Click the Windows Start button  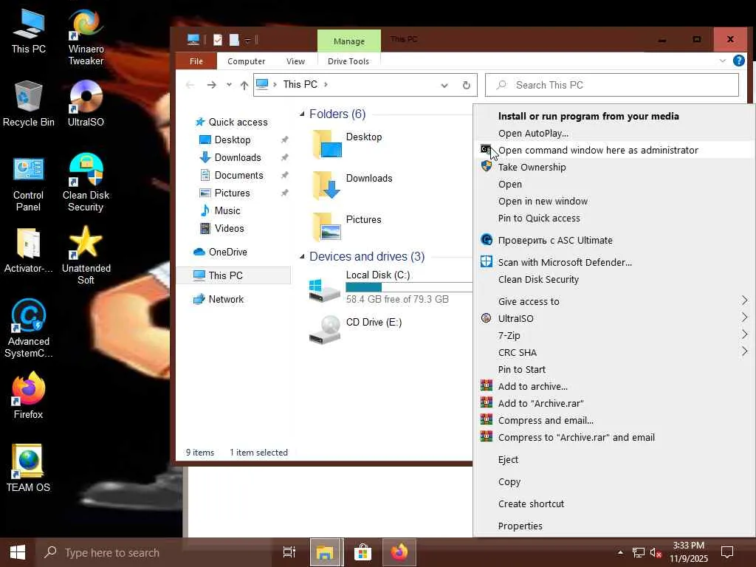pyautogui.click(x=18, y=552)
